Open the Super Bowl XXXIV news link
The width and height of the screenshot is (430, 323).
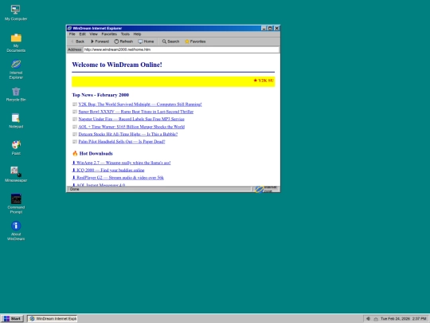[x=135, y=112]
